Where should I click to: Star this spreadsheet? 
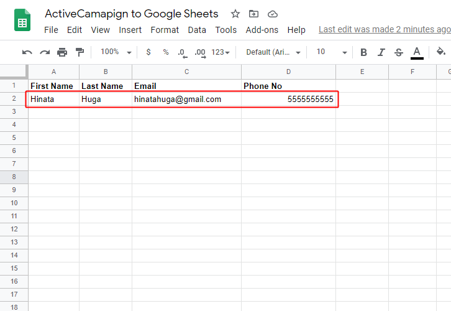235,14
